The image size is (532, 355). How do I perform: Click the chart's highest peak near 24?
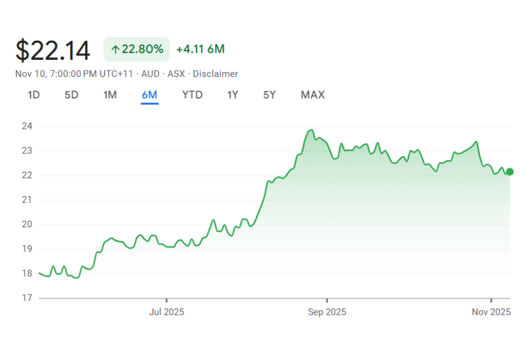point(311,130)
